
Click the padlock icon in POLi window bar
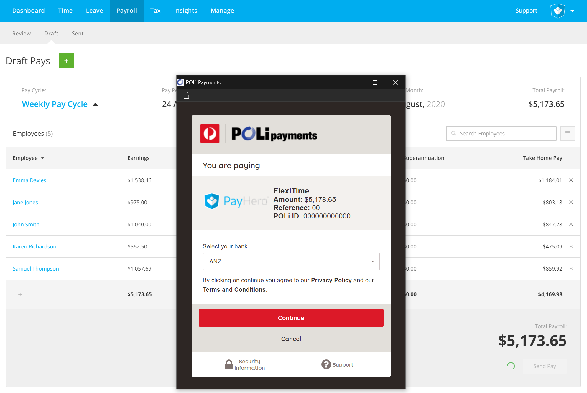[186, 95]
